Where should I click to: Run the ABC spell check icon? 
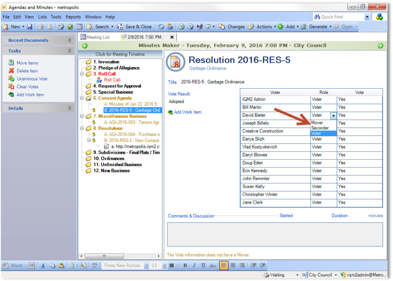[x=94, y=266]
